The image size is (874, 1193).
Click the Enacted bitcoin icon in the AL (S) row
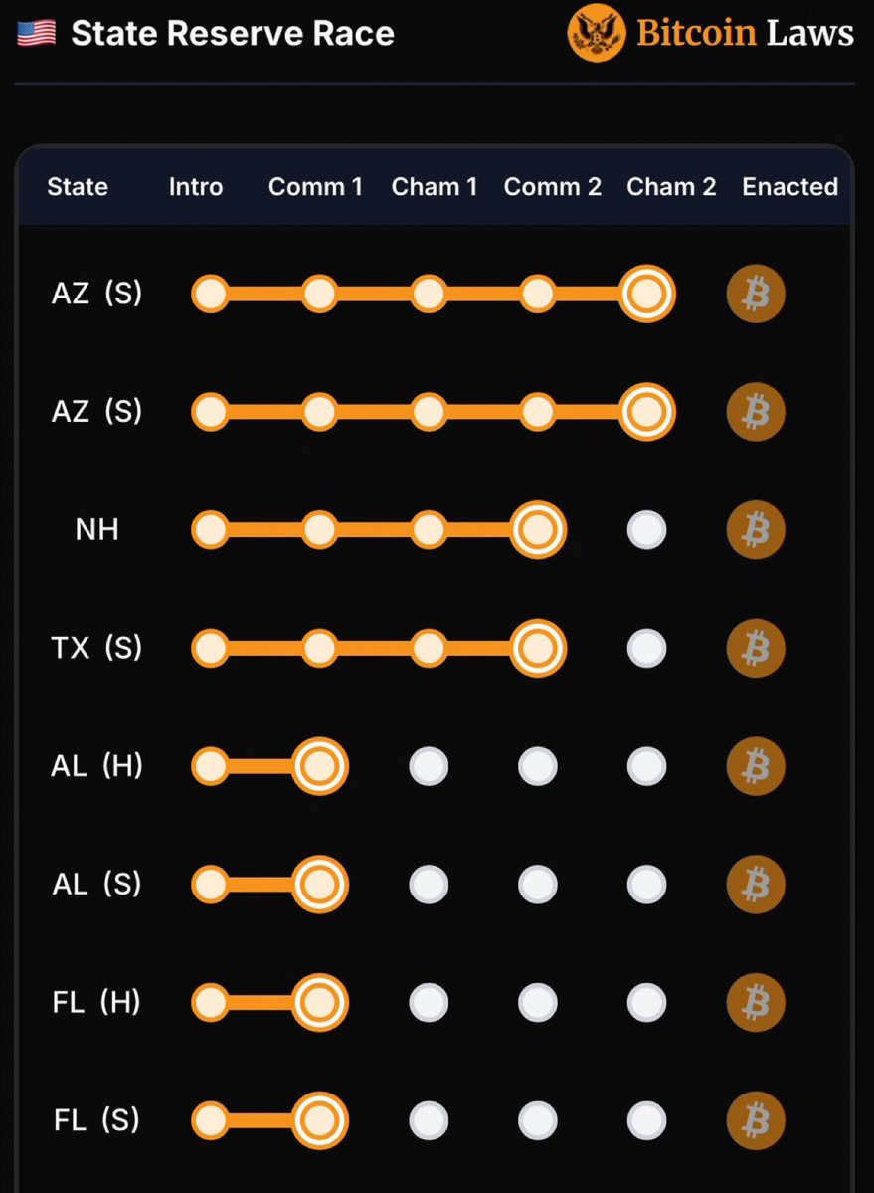(756, 885)
